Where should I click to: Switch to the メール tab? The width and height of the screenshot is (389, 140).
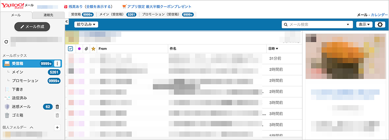tap(16, 15)
